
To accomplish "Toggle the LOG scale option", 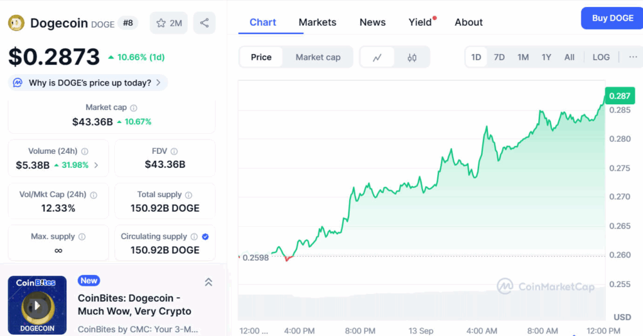I will 601,57.
